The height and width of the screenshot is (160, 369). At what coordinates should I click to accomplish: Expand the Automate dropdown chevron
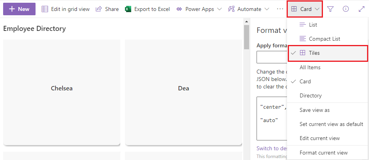pyautogui.click(x=267, y=9)
